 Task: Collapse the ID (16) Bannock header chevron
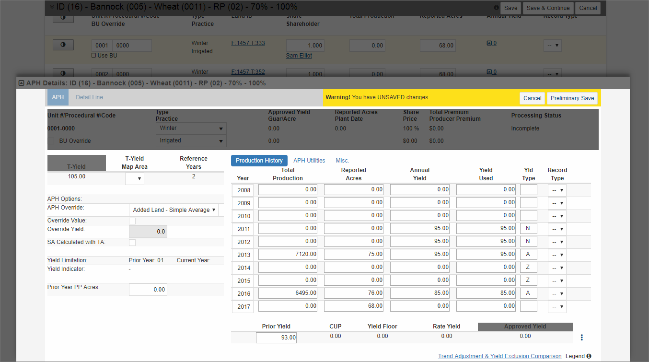click(52, 7)
